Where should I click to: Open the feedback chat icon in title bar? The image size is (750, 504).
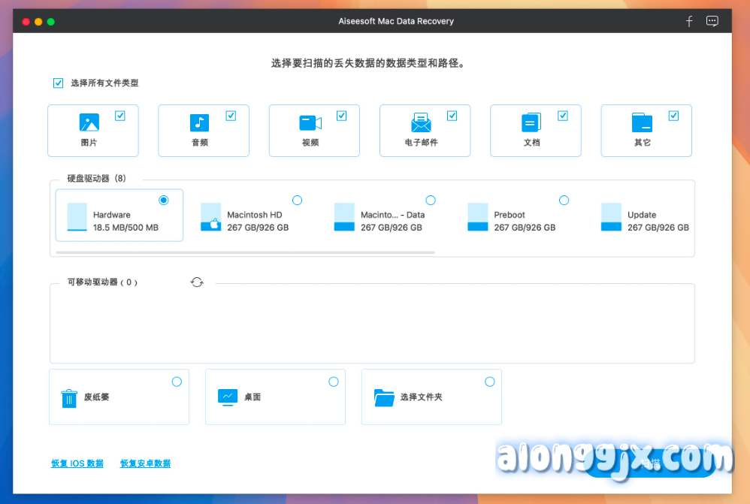click(x=712, y=21)
